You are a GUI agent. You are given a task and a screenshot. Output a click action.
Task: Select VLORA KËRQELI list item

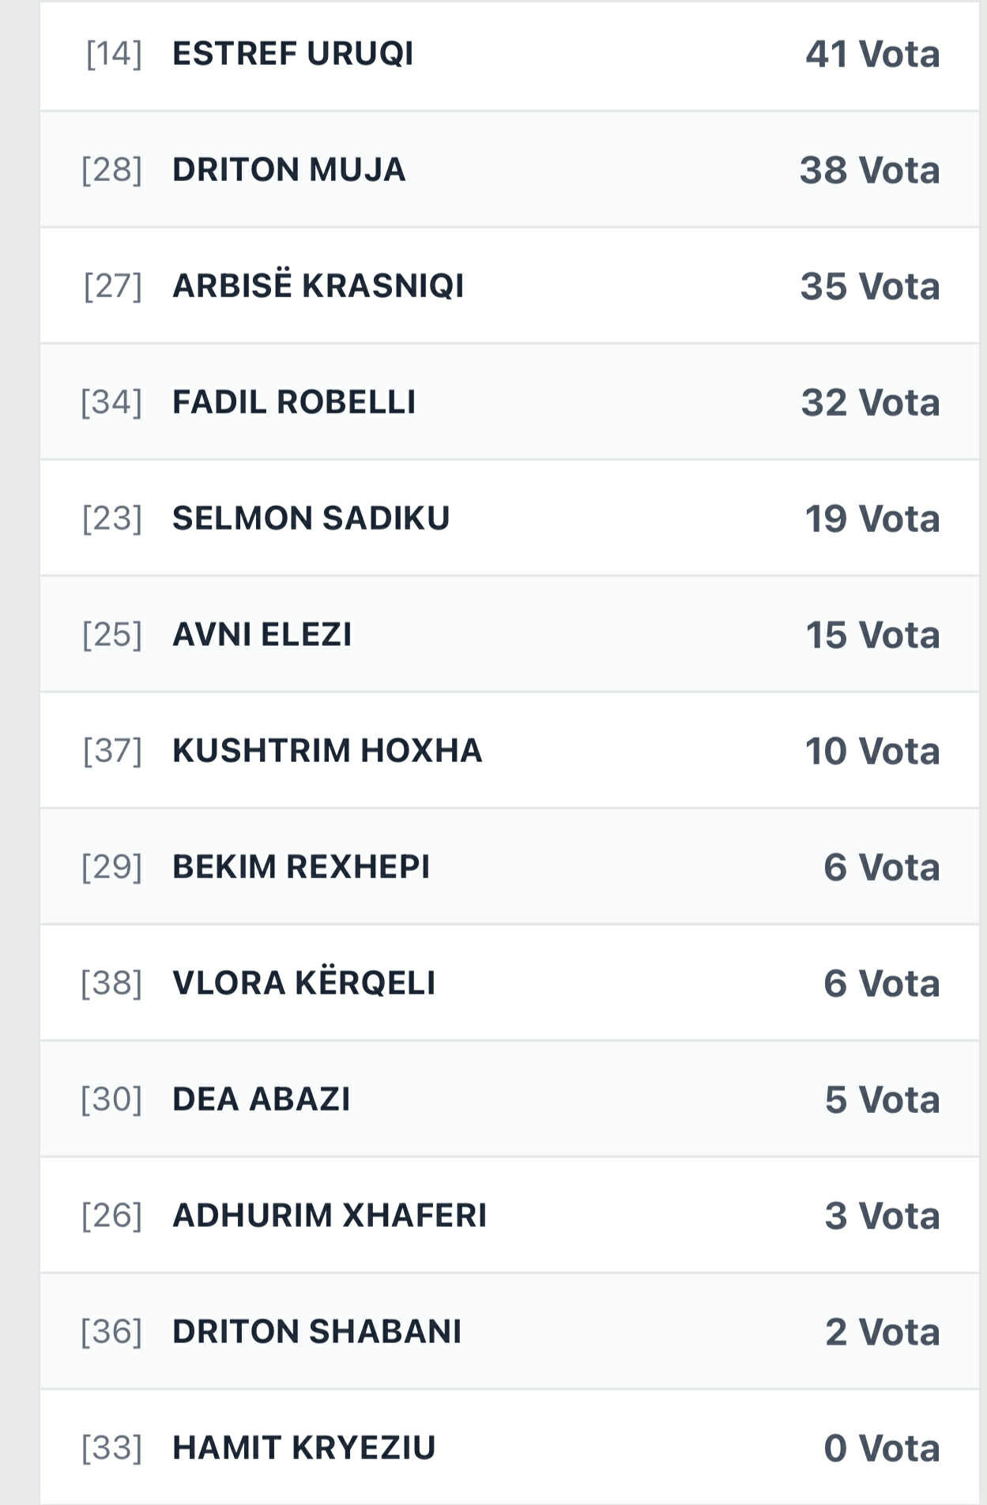pos(303,983)
